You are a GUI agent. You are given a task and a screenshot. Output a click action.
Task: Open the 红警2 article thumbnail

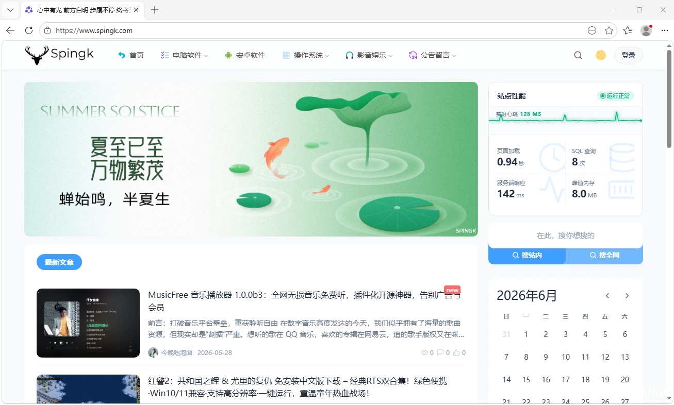point(88,389)
